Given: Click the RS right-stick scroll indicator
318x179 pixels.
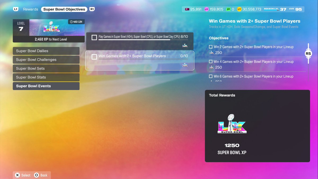Looking at the screenshot, I should (x=308, y=54).
